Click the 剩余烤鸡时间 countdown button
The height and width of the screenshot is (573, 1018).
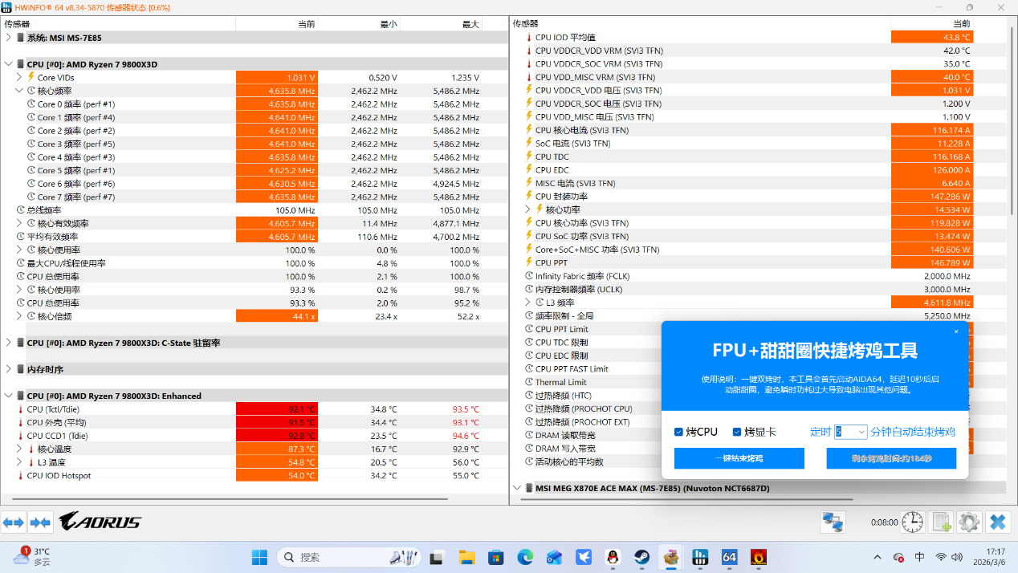click(x=891, y=458)
